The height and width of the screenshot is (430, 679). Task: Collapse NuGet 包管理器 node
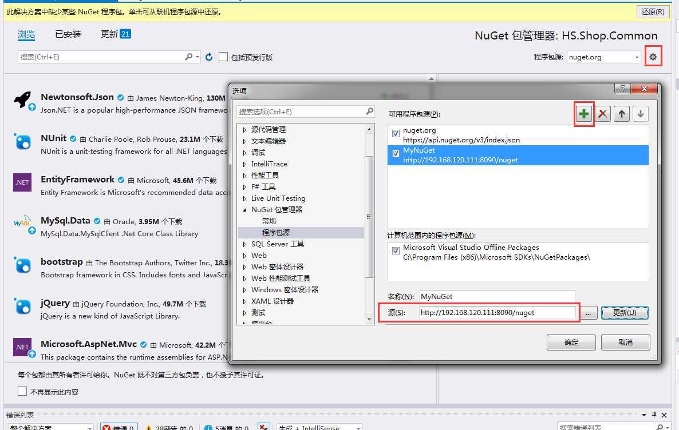(244, 210)
